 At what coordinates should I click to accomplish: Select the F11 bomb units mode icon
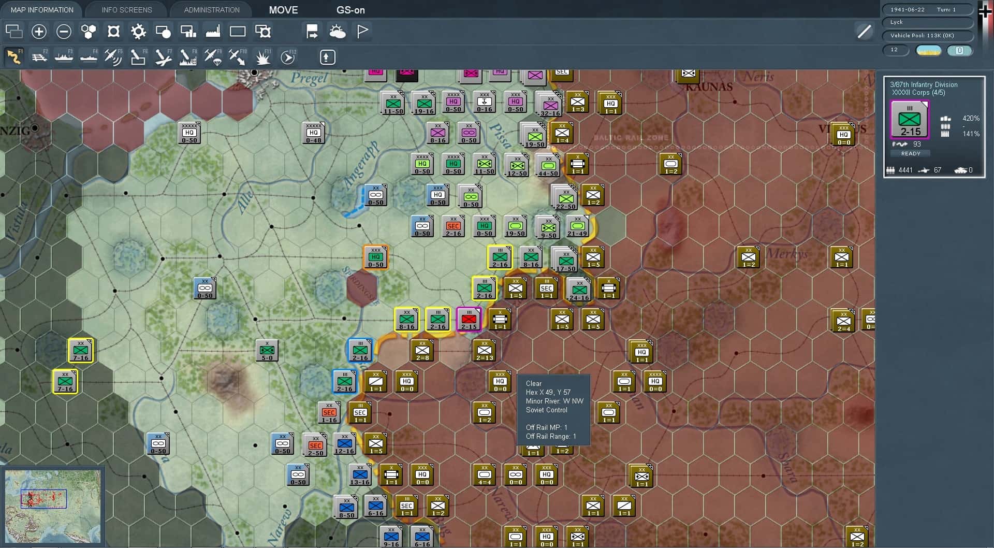tap(263, 57)
